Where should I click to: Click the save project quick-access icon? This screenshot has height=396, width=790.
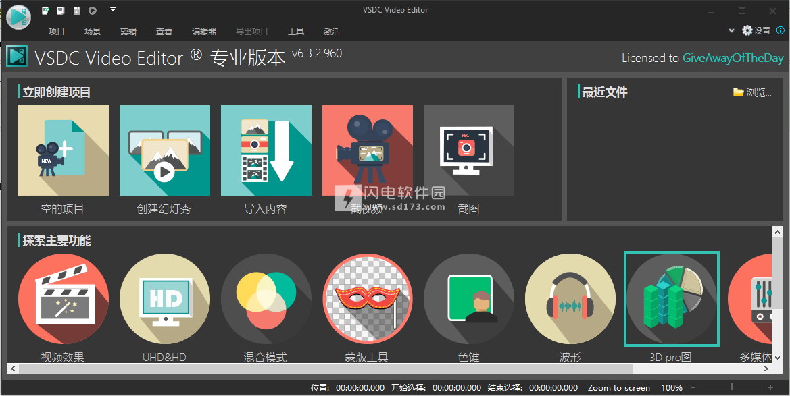coord(76,10)
